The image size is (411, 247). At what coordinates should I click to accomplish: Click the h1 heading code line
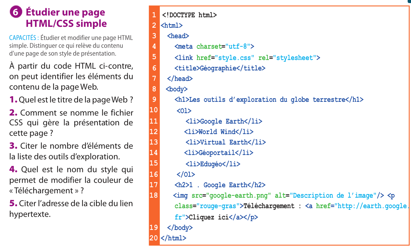(269, 100)
